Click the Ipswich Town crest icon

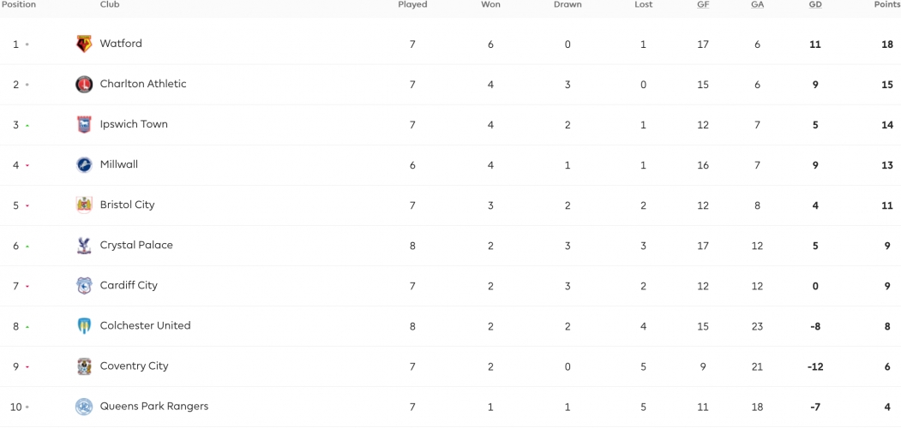point(84,124)
